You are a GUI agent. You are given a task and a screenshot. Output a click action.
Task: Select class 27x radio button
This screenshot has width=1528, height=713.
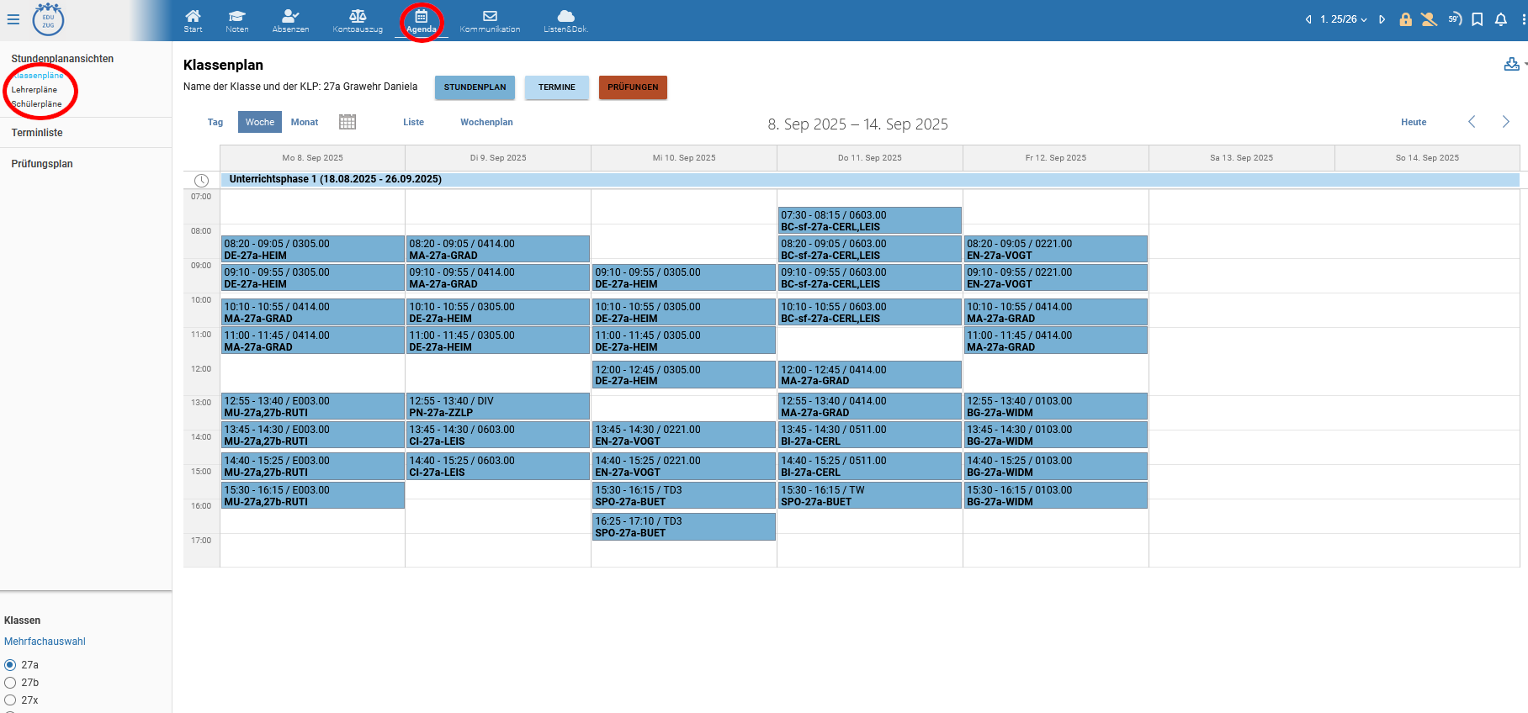(10, 700)
